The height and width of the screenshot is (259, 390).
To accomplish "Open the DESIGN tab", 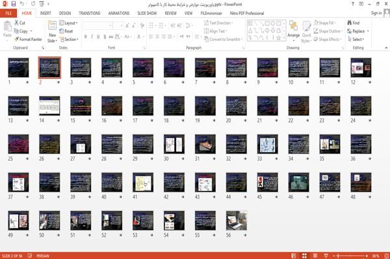I will tap(65, 13).
